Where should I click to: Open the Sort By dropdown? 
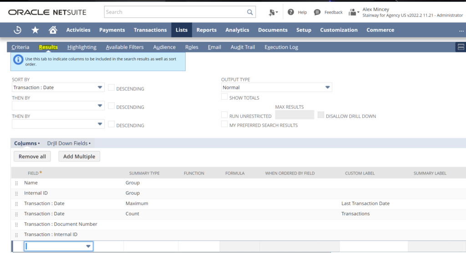58,87
